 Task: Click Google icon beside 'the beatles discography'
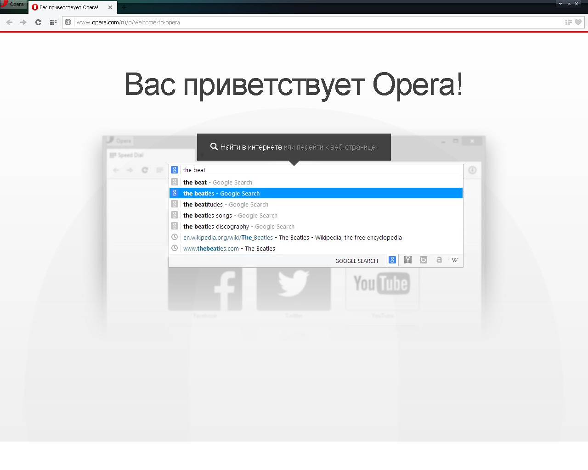(175, 226)
